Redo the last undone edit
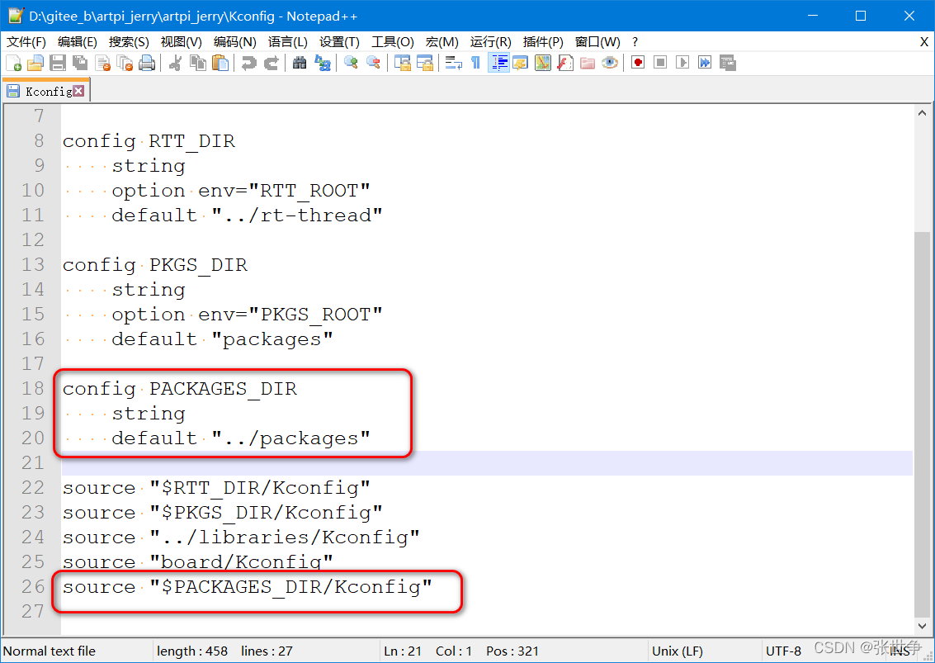Screen dimensions: 935x663 pos(272,63)
